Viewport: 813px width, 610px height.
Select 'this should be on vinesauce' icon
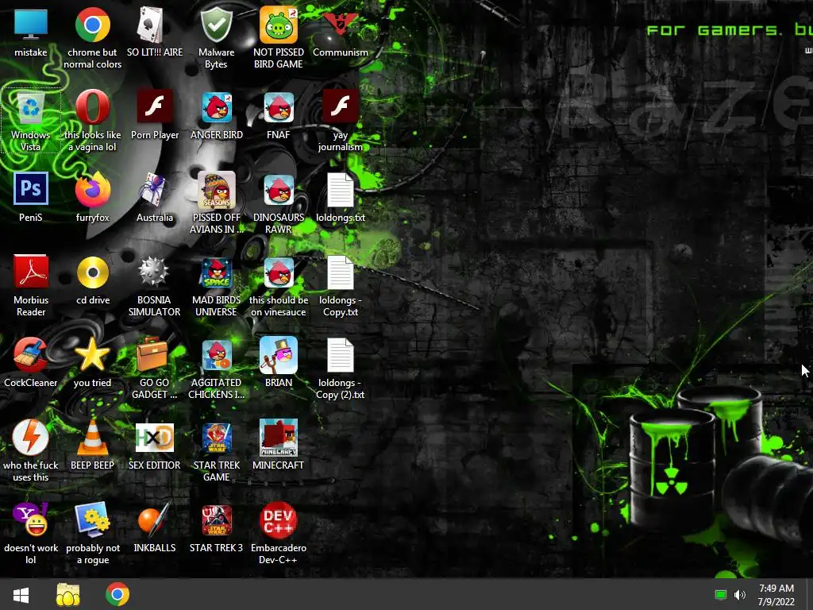(x=279, y=272)
